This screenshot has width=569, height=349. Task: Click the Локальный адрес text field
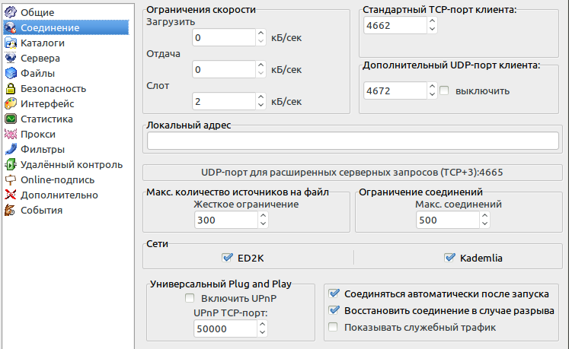(x=353, y=140)
